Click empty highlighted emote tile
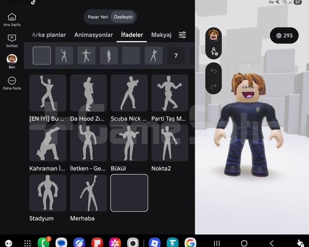Viewport: 309px width, 247px height. click(129, 193)
